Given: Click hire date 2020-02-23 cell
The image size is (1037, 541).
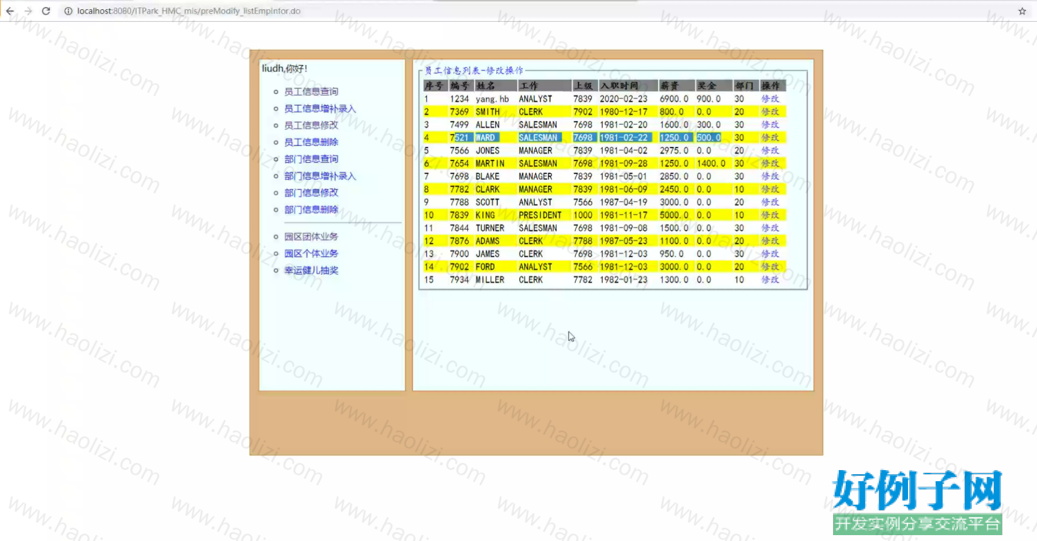Looking at the screenshot, I should [x=624, y=99].
